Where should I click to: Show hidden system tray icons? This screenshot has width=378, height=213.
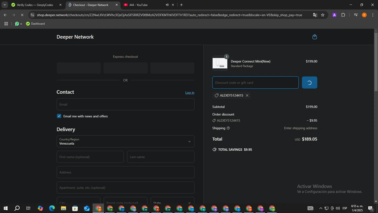(x=321, y=208)
